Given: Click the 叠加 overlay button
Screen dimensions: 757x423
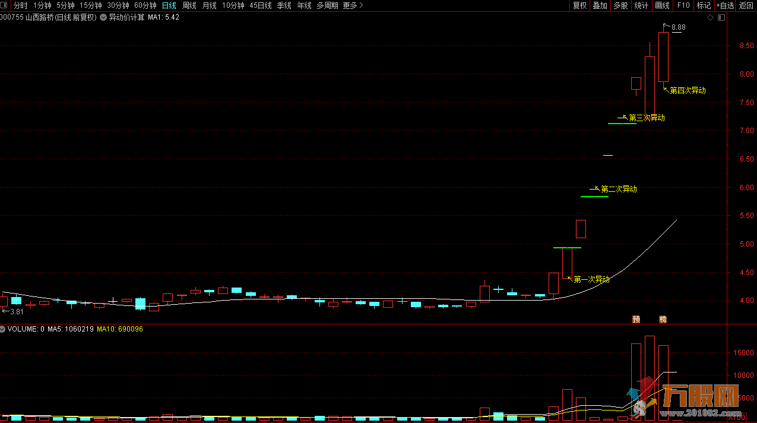Looking at the screenshot, I should pyautogui.click(x=600, y=5).
